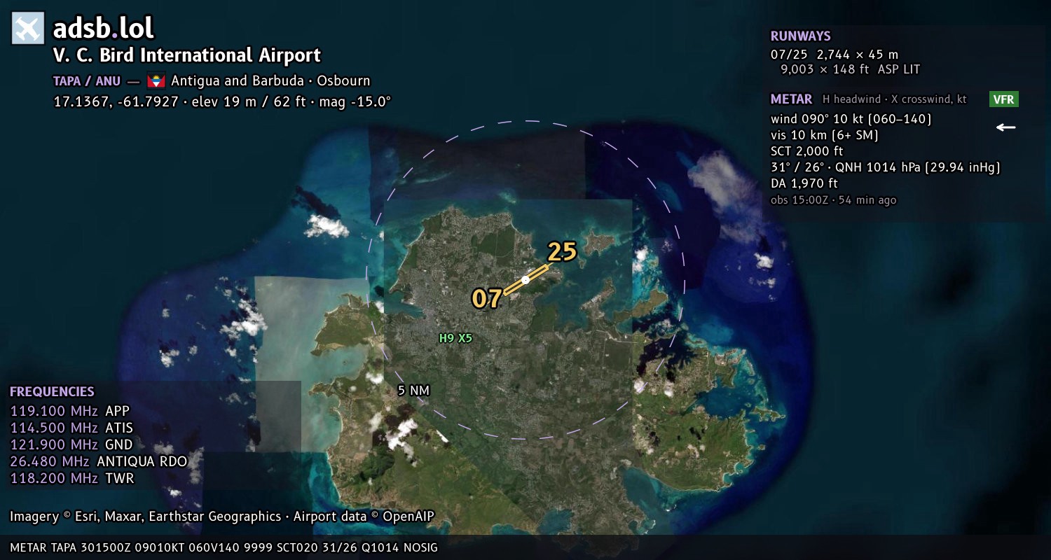Click the TAPA / ANU airport code text

[x=87, y=80]
